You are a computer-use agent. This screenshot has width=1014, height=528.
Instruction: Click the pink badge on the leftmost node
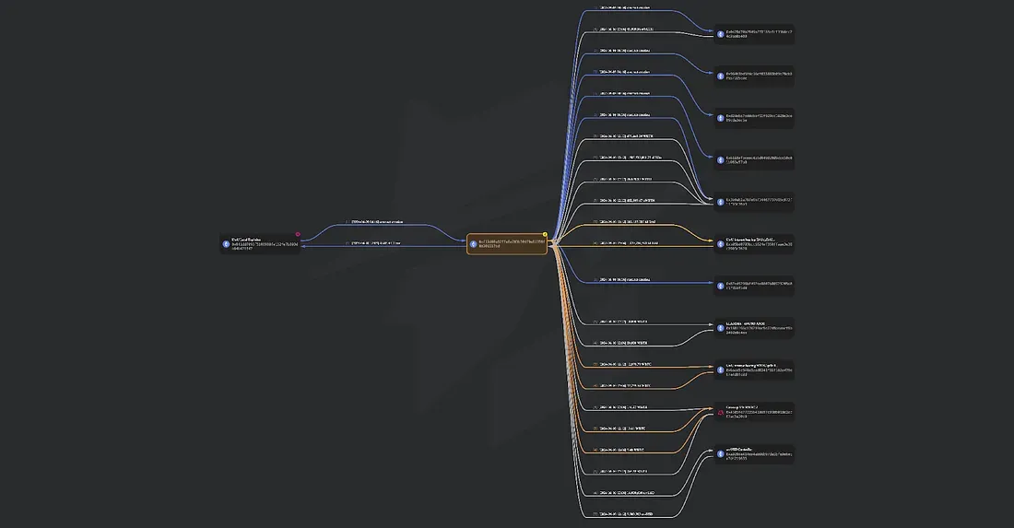pyautogui.click(x=298, y=234)
